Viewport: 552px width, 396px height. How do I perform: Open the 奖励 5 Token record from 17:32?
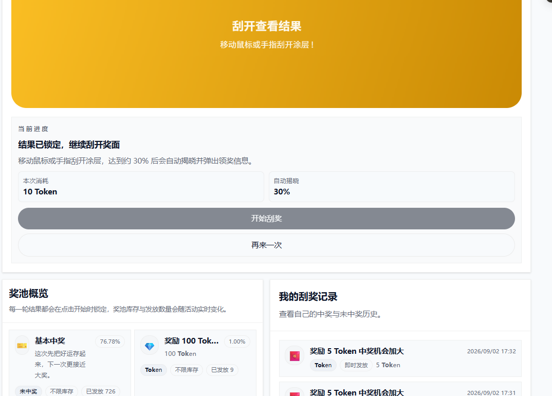tap(400, 358)
